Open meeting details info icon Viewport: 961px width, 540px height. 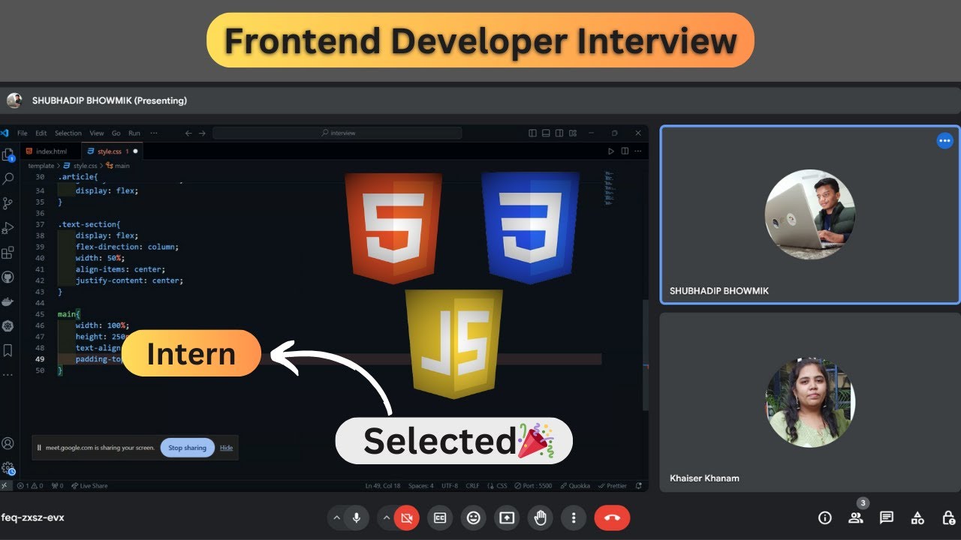[x=825, y=517]
